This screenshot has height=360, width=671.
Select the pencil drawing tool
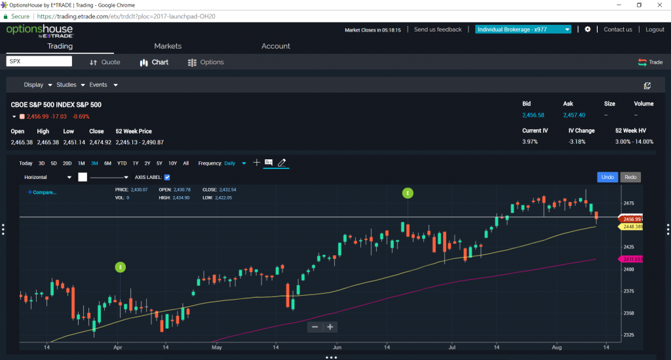[282, 163]
